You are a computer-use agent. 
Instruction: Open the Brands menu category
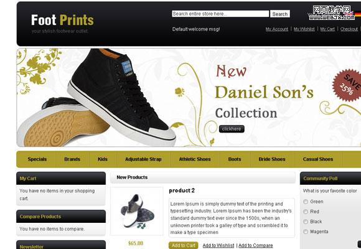72,159
